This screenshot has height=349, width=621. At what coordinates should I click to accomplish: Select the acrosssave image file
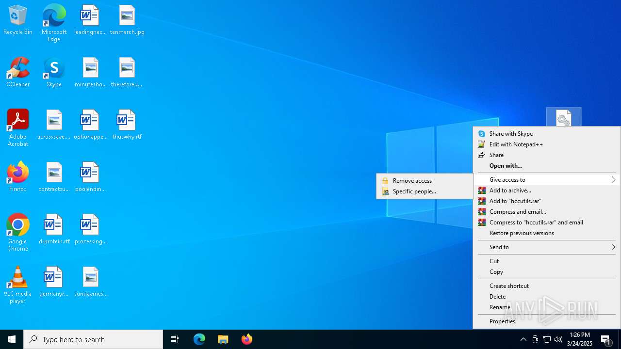[54, 125]
